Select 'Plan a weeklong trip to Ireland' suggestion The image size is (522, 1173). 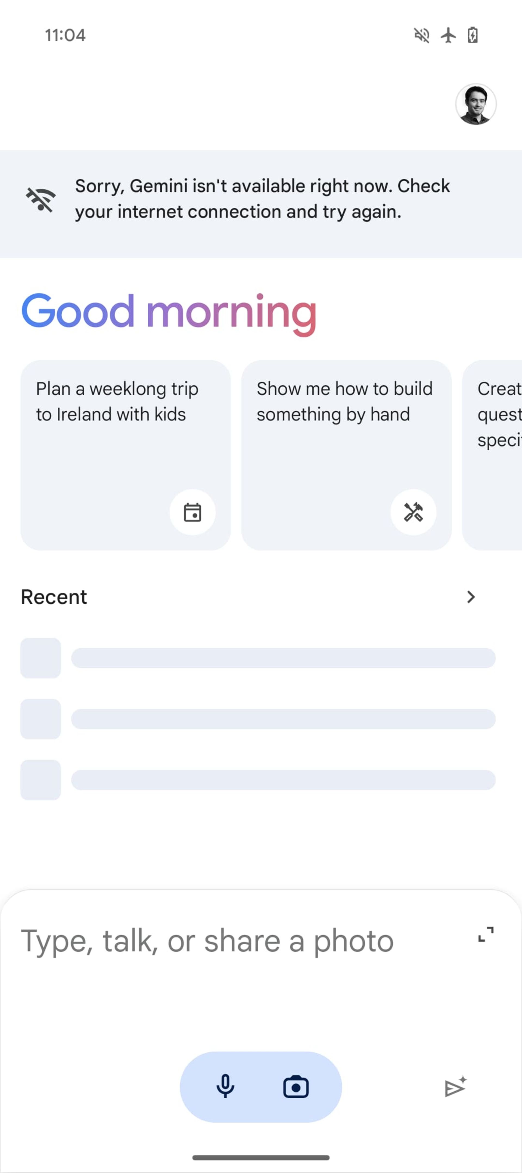(x=126, y=455)
